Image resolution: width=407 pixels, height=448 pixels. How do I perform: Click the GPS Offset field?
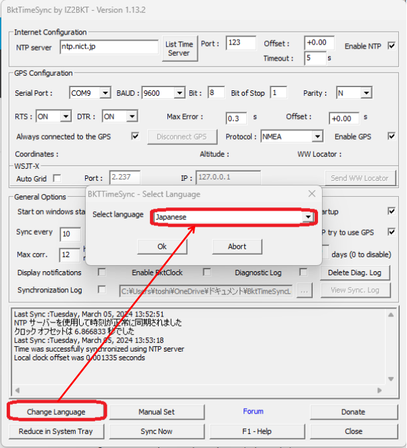click(344, 118)
